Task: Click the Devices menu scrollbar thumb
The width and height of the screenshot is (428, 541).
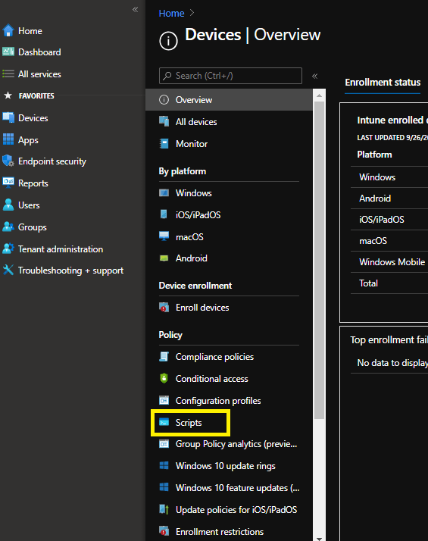Action: [x=319, y=260]
